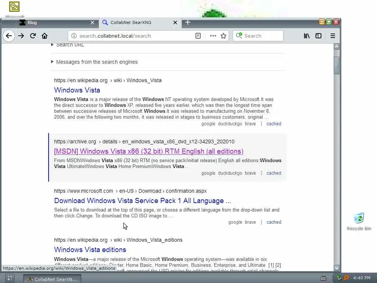Select CollabNet SearXNG in the taskbar

click(52, 279)
